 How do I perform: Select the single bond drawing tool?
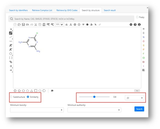[11, 37]
